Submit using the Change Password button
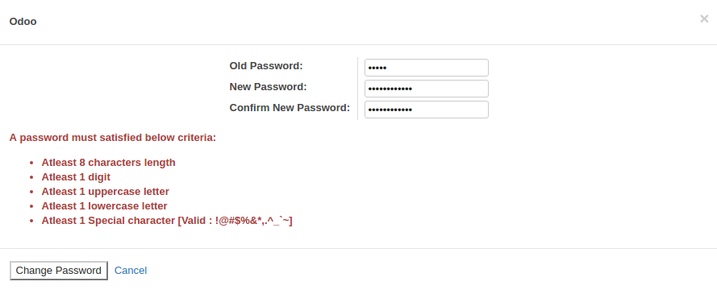Viewport: 717px width, 290px height. pos(59,271)
